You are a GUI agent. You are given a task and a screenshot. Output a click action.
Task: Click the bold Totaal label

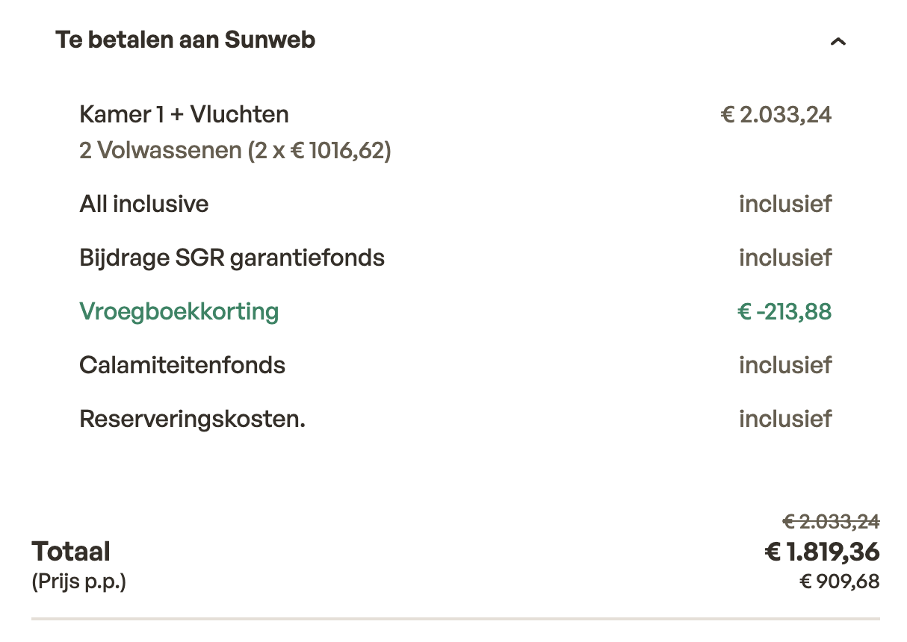pyautogui.click(x=71, y=552)
